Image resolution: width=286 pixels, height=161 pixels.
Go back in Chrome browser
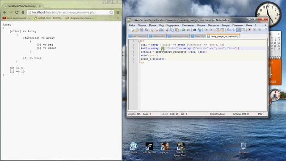pyautogui.click(x=5, y=12)
